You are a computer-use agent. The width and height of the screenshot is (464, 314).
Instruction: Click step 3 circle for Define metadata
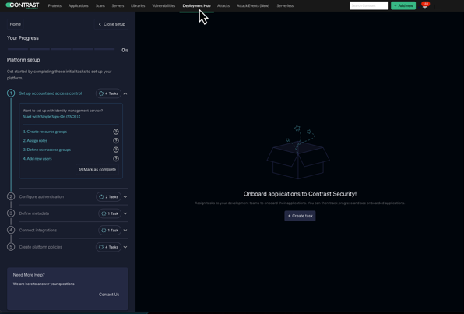(11, 213)
